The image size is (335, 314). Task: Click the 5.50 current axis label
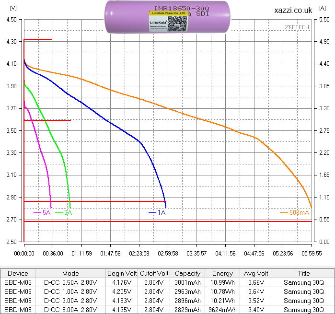(324, 20)
